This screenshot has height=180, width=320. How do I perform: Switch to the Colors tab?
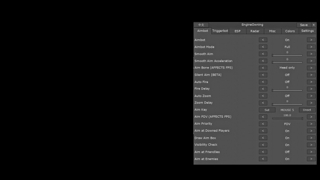coord(290,31)
